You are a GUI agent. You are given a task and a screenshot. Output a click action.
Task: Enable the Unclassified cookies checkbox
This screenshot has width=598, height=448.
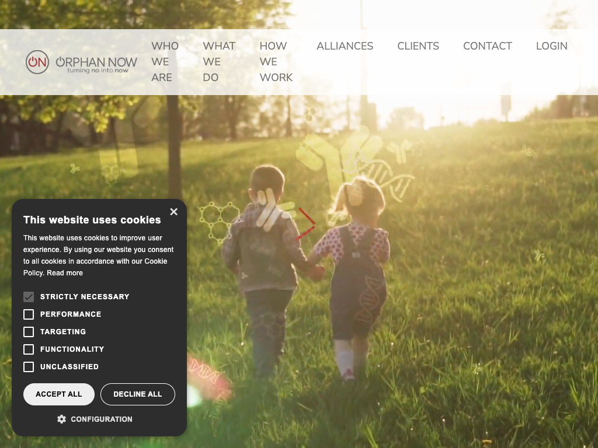point(29,367)
